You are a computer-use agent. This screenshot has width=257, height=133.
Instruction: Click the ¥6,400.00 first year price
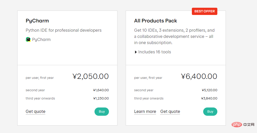point(199,77)
